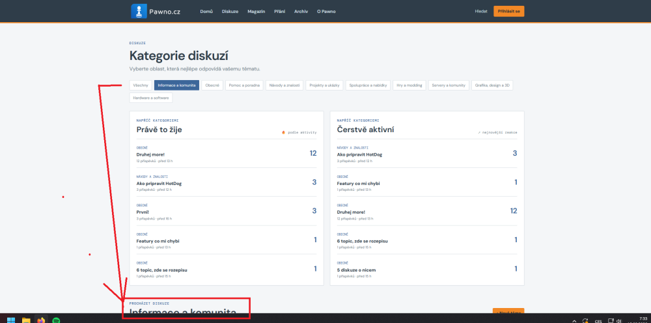Click the 'podle aktivity' sort label
The width and height of the screenshot is (651, 323).
(x=302, y=132)
